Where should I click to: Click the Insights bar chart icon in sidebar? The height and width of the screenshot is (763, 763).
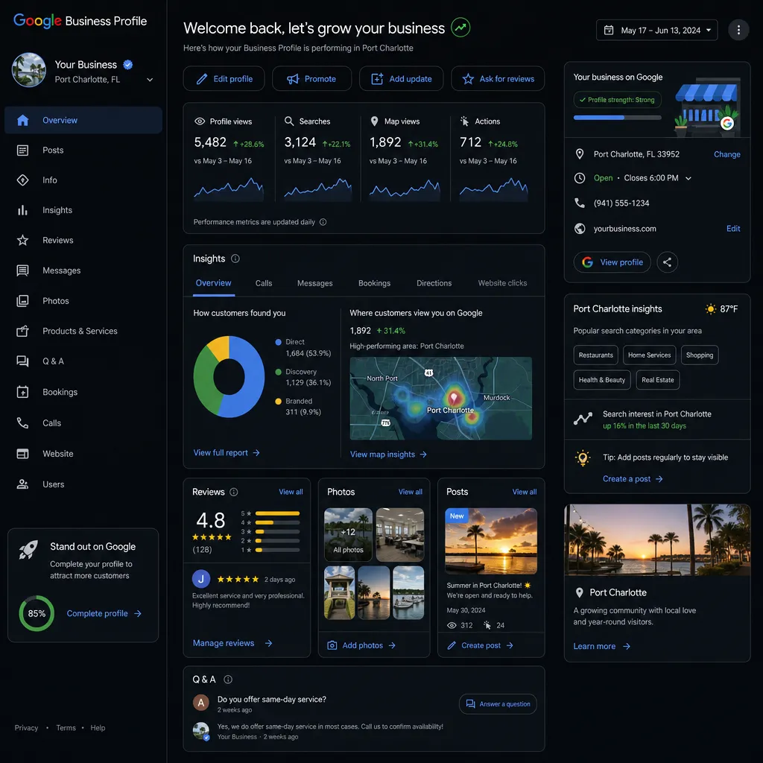pos(23,210)
